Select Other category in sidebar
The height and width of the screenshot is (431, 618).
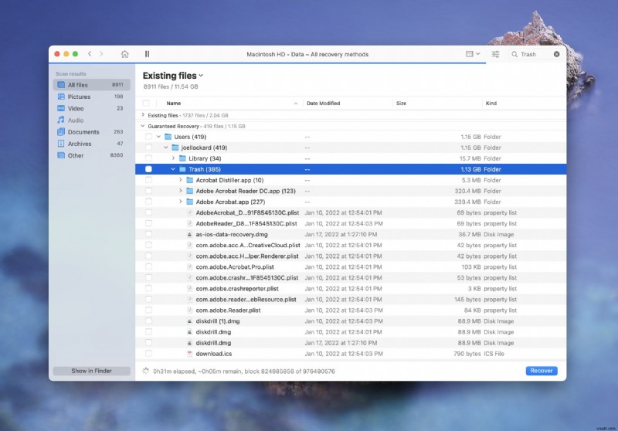pyautogui.click(x=91, y=155)
